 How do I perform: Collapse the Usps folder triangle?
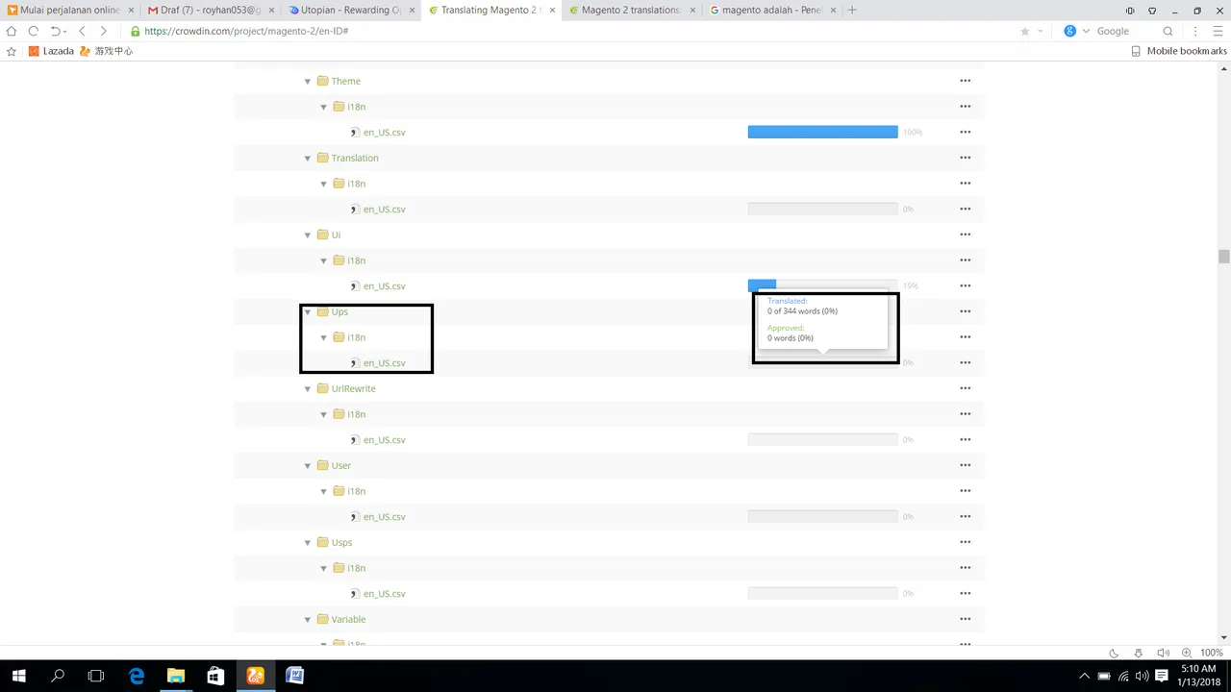point(309,542)
